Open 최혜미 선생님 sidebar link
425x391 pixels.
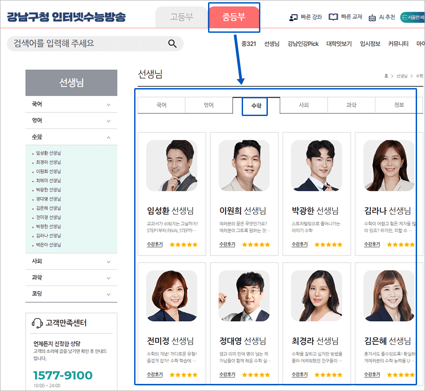[x=48, y=181]
